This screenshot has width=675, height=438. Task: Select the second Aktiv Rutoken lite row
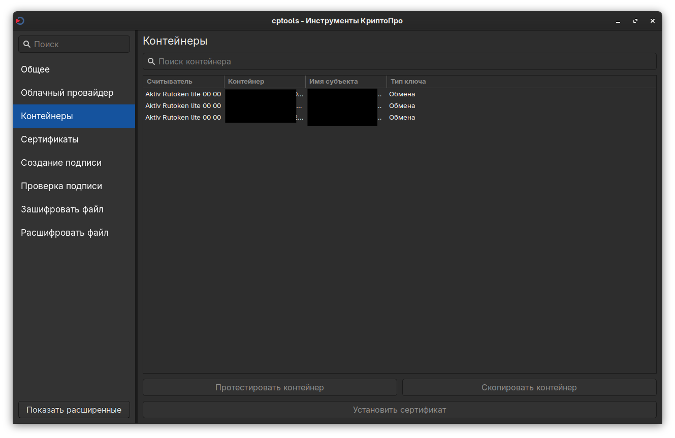pos(400,106)
